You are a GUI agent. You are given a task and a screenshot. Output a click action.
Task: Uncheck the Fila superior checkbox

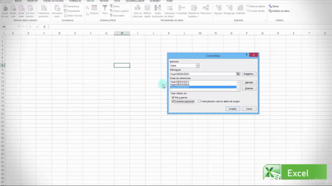[x=173, y=98]
